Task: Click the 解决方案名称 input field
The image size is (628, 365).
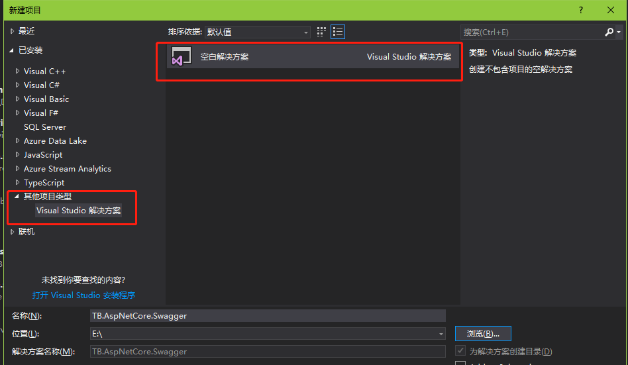Action: pos(268,351)
